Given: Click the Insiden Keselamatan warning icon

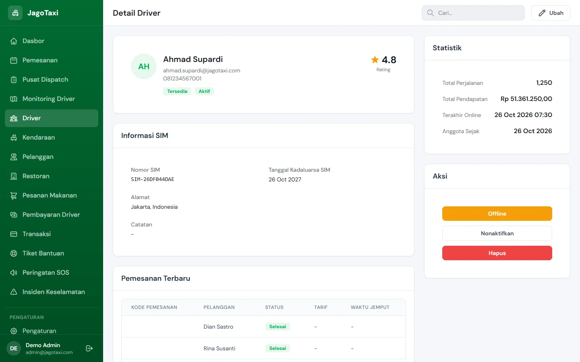Looking at the screenshot, I should click(x=14, y=292).
